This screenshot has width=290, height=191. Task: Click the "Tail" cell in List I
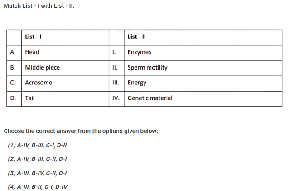coord(30,98)
